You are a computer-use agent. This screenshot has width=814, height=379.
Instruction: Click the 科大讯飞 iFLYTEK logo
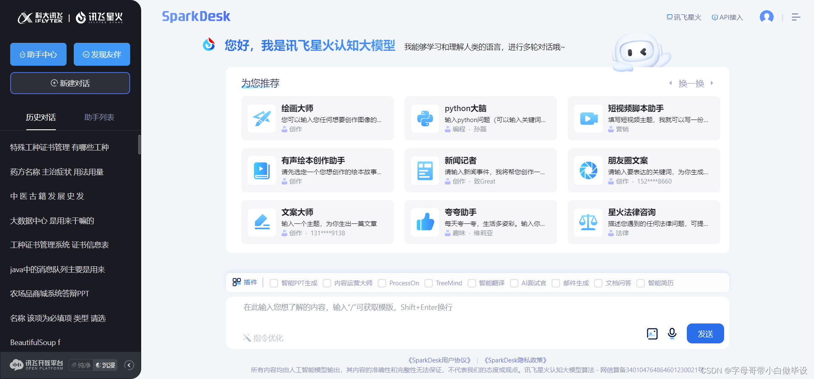pos(40,17)
